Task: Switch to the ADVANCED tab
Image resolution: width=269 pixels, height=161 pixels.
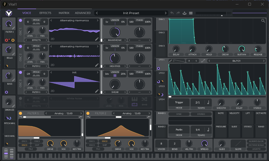Action: coord(83,13)
